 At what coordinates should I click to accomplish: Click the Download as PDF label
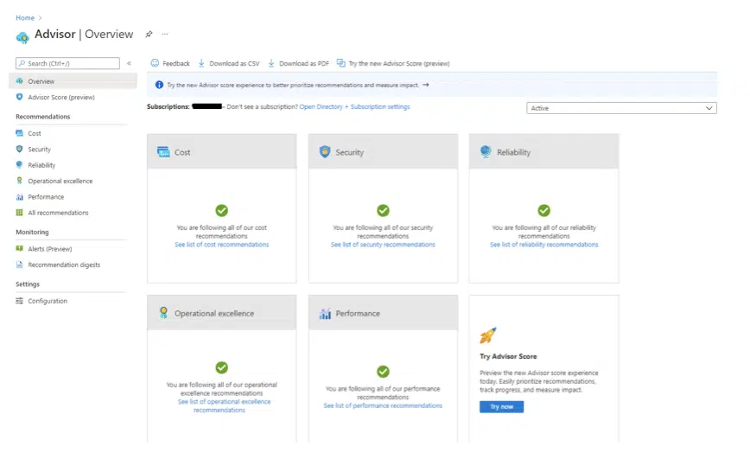coord(304,63)
